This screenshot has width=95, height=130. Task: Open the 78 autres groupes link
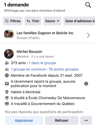click(x=64, y=69)
